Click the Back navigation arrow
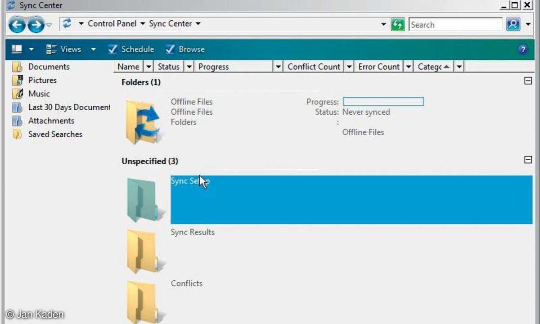The width and height of the screenshot is (540, 324). point(17,25)
